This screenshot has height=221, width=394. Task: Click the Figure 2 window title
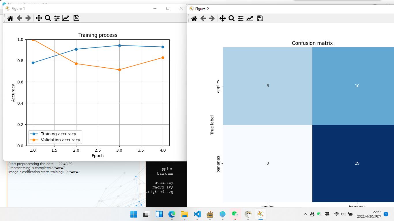click(202, 9)
